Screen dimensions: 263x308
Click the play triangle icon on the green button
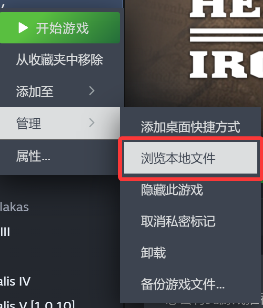[x=23, y=28]
